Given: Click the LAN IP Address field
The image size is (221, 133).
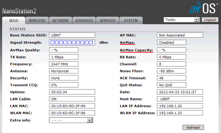Looking at the screenshot, I should click(x=180, y=106).
